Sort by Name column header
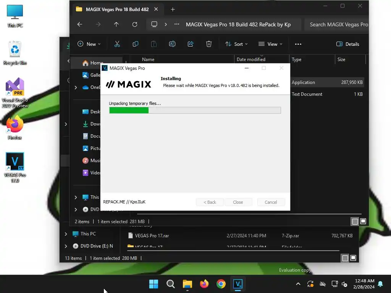This screenshot has height=293, width=391. point(148,60)
